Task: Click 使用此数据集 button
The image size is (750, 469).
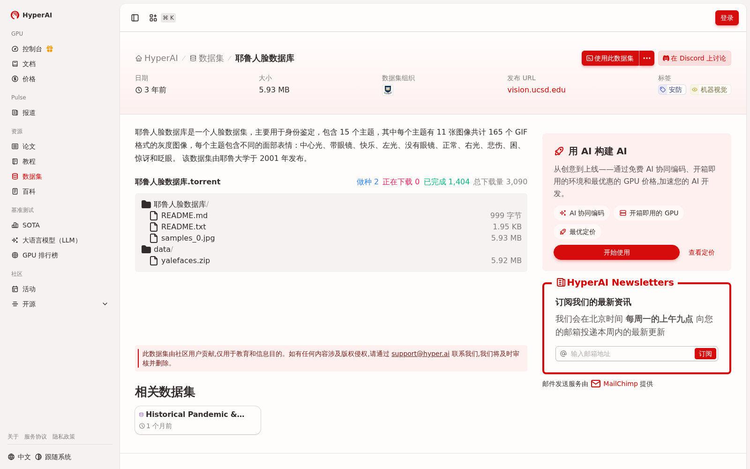Action: [x=610, y=58]
